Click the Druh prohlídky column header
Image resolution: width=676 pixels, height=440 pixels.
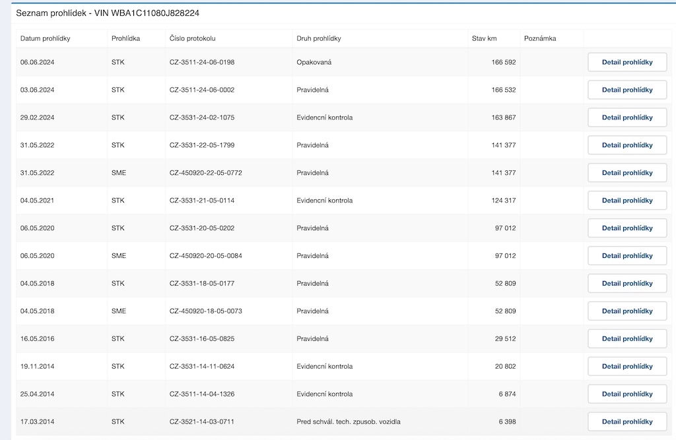pos(319,38)
